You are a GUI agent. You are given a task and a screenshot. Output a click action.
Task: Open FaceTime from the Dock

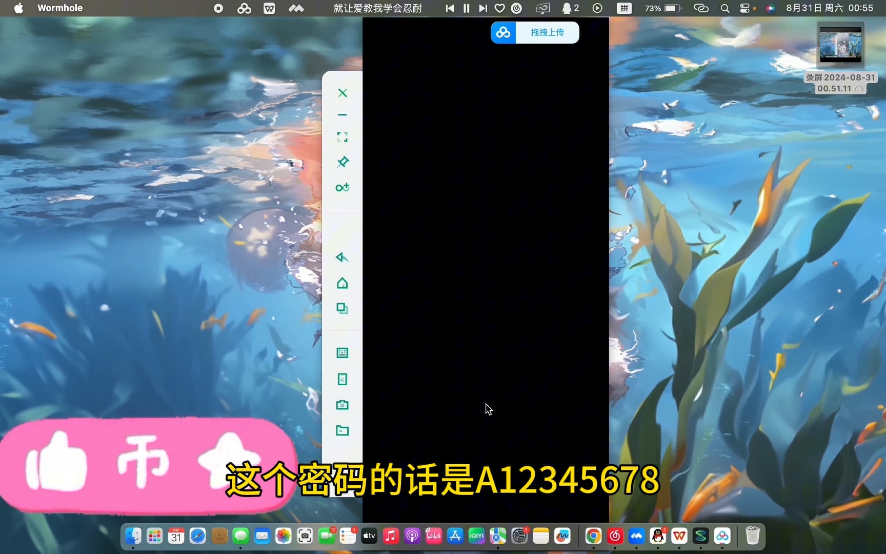[327, 536]
